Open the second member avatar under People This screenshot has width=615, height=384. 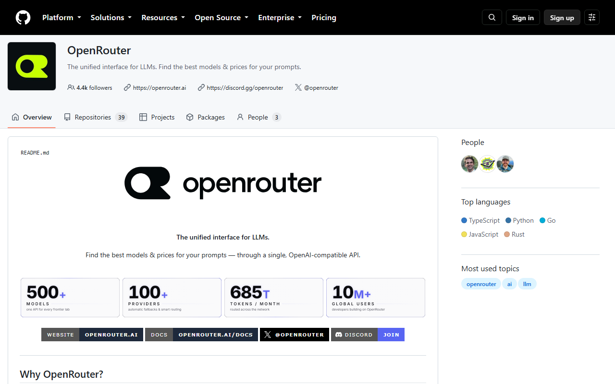click(x=488, y=164)
